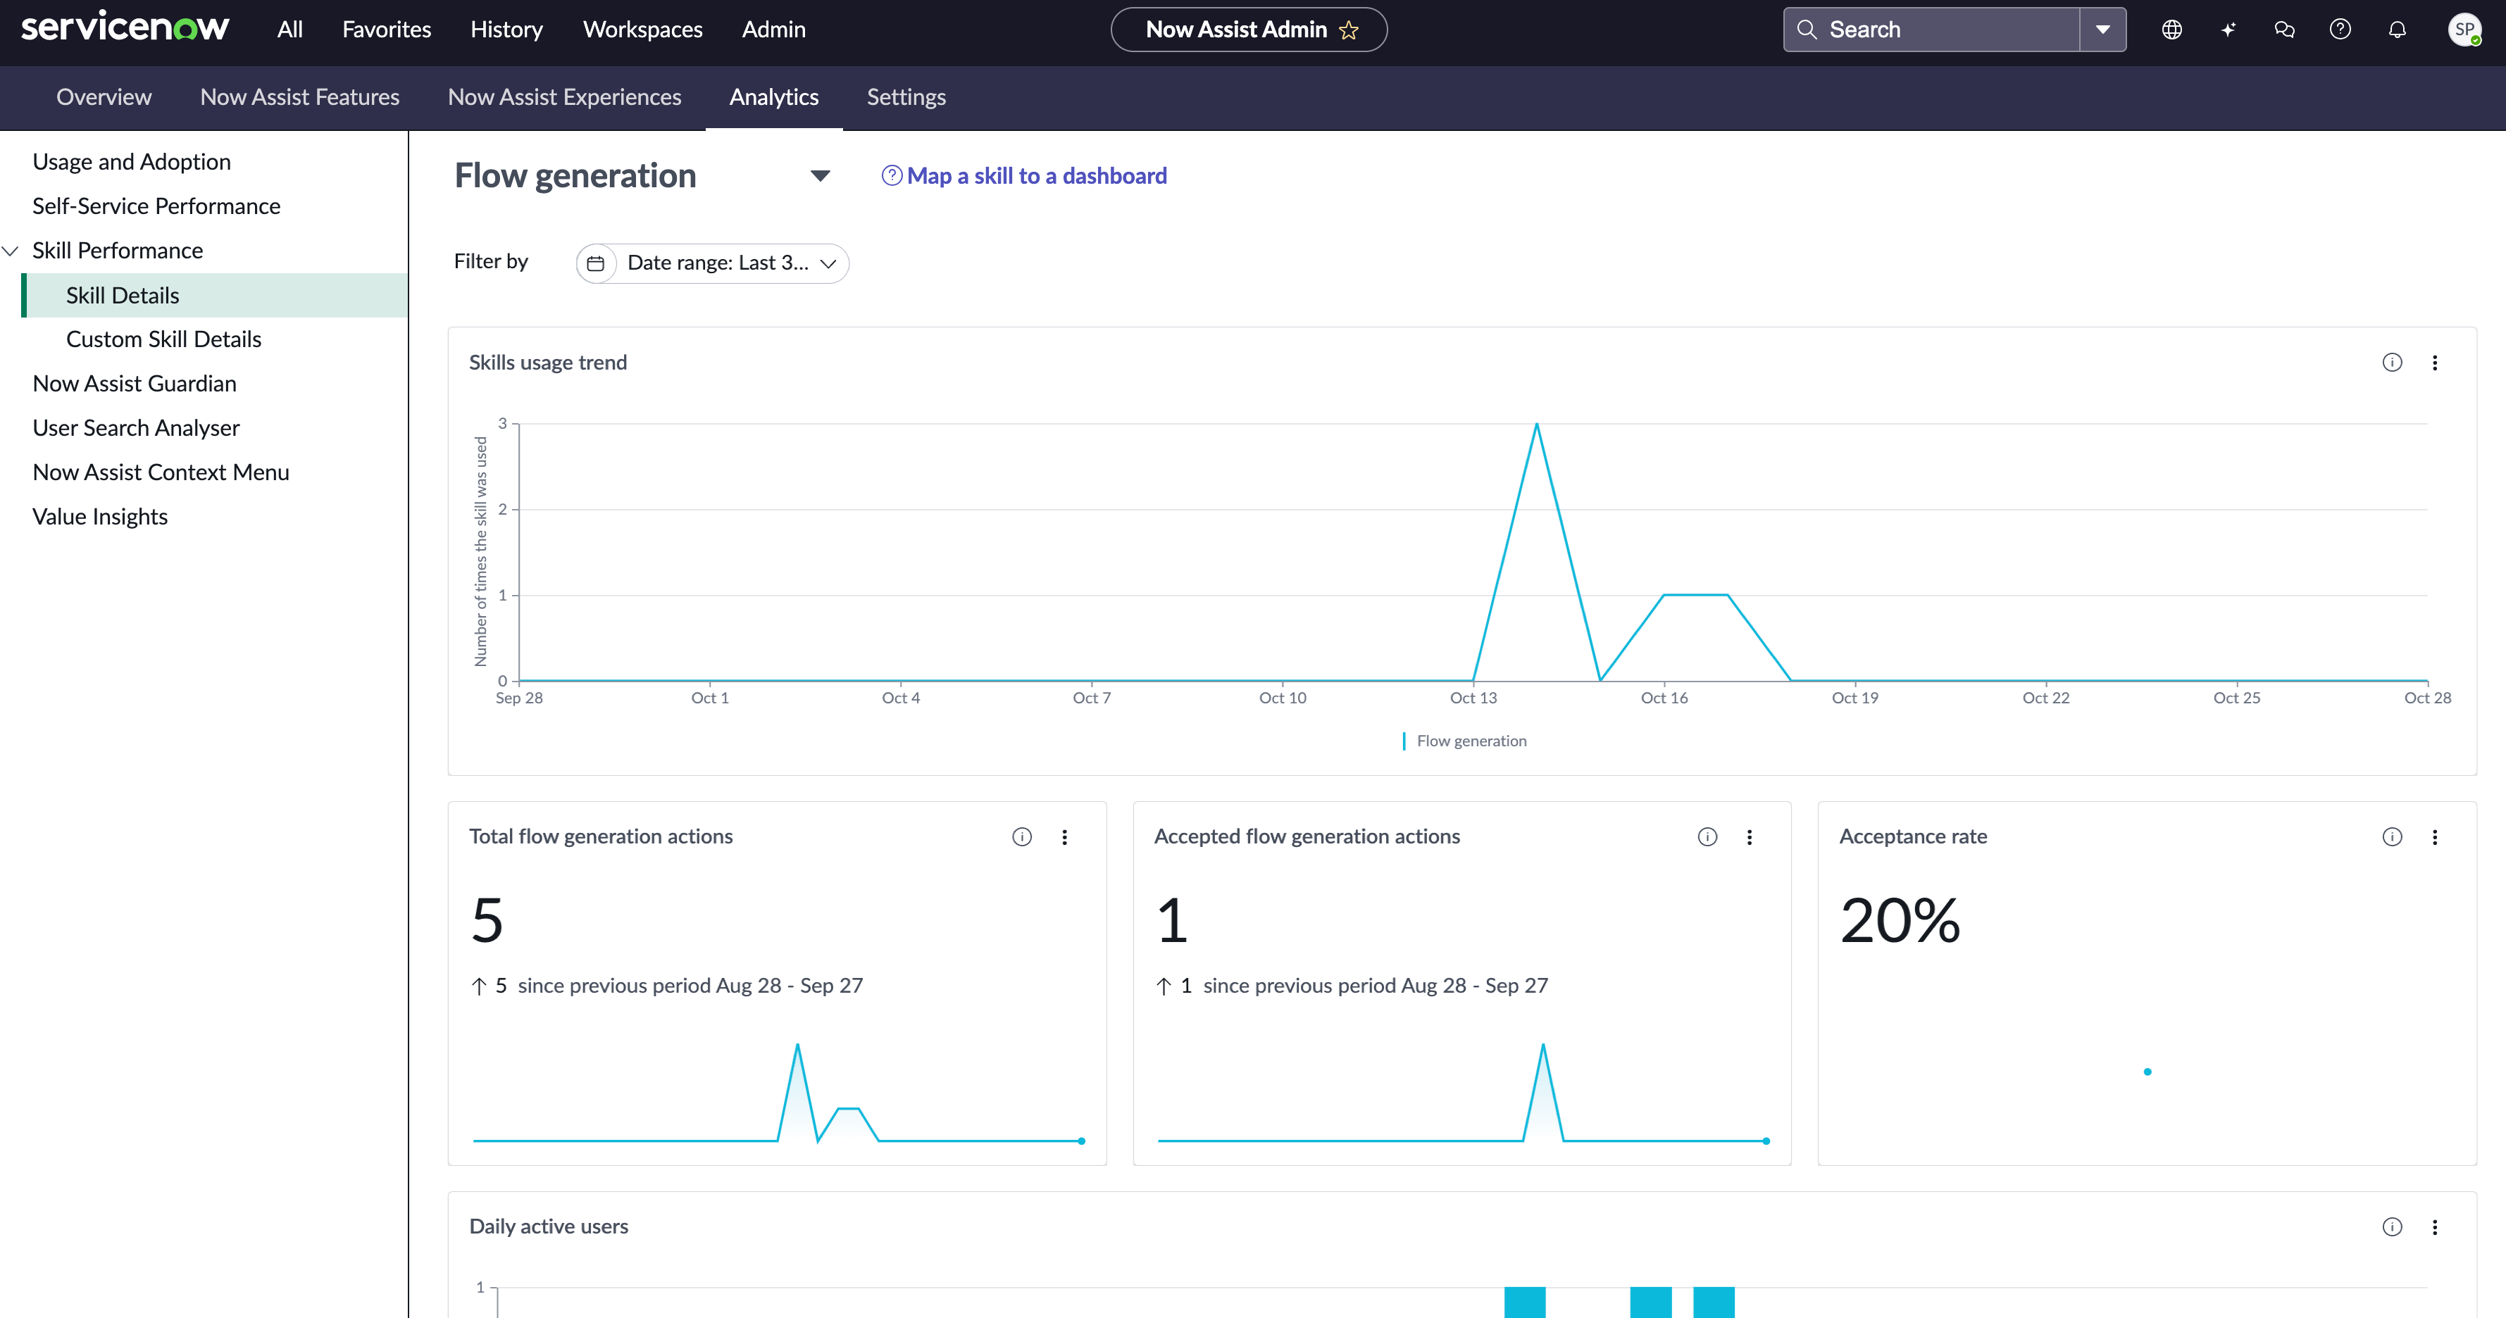Open Usage and Adoption analytics
Screen dimensions: 2506x1318
[x=131, y=161]
